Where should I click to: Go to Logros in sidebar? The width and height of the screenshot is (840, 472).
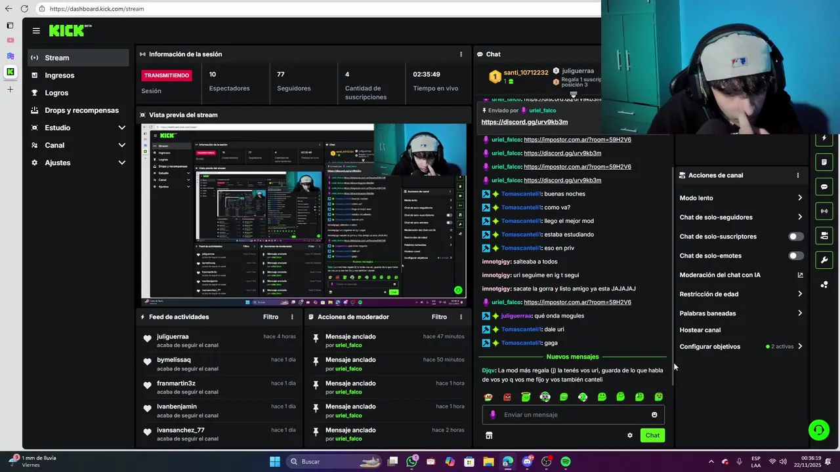click(x=78, y=93)
